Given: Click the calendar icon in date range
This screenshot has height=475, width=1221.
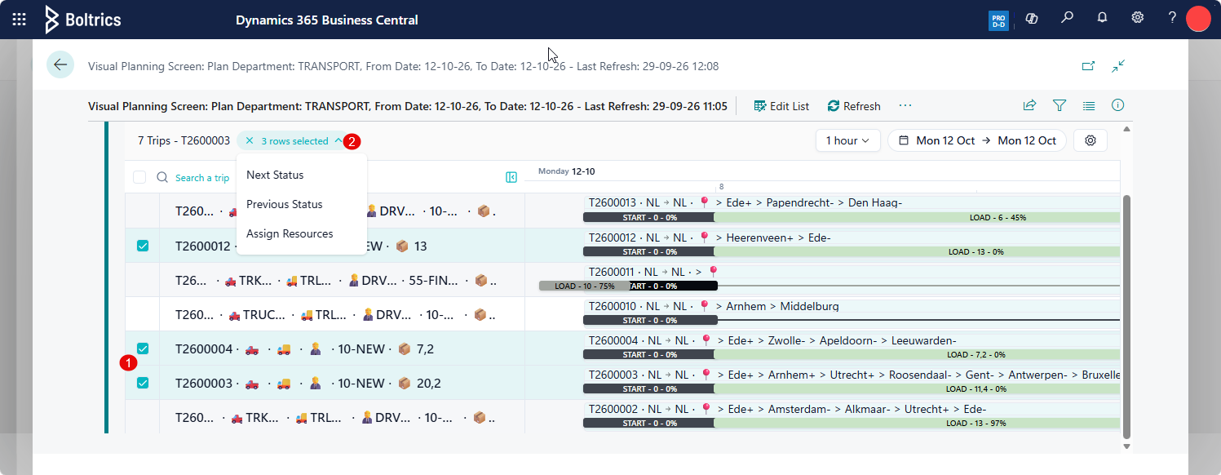Looking at the screenshot, I should pos(904,140).
